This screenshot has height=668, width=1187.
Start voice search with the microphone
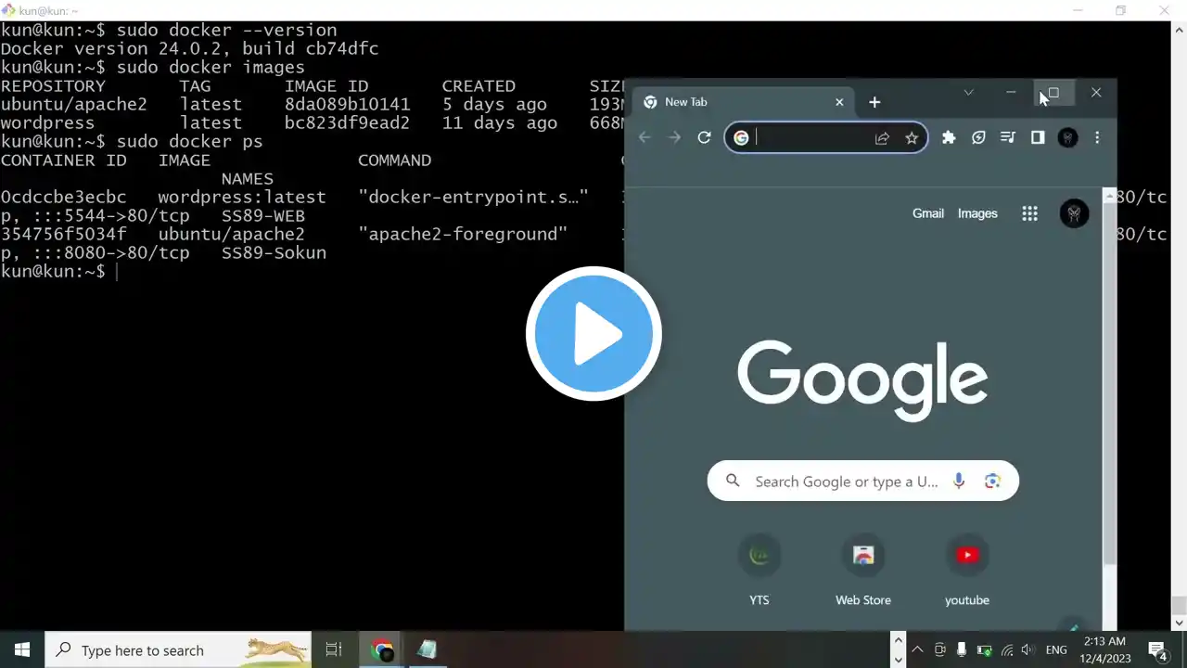pyautogui.click(x=959, y=481)
